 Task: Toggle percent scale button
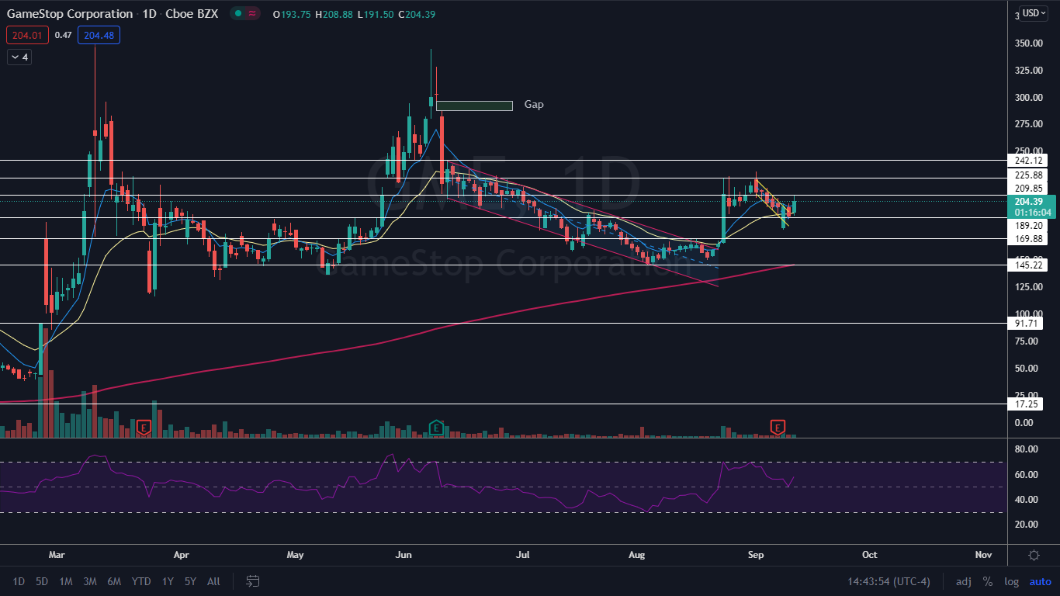click(988, 581)
